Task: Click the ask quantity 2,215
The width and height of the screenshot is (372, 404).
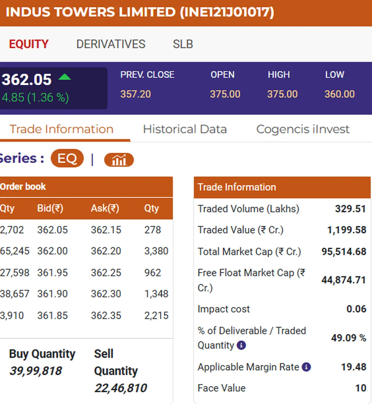Action: tap(156, 315)
